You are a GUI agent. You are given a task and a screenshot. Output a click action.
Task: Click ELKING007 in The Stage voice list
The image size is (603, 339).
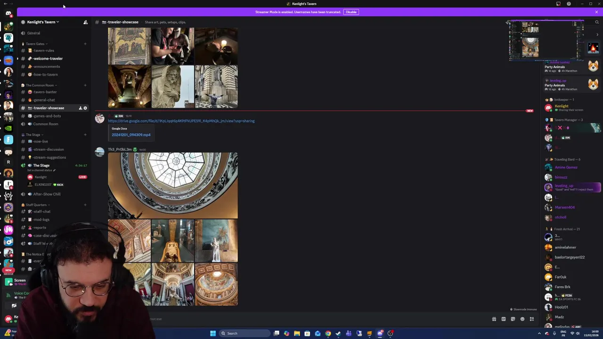pos(42,185)
